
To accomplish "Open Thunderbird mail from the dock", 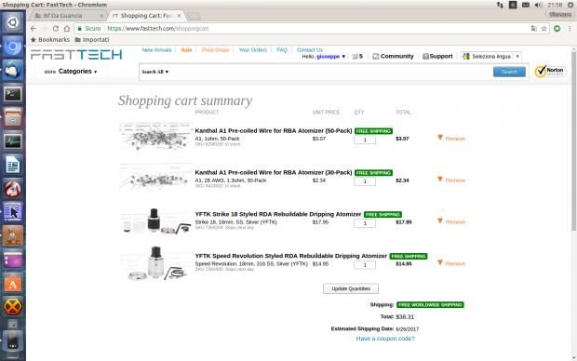I will pyautogui.click(x=12, y=70).
